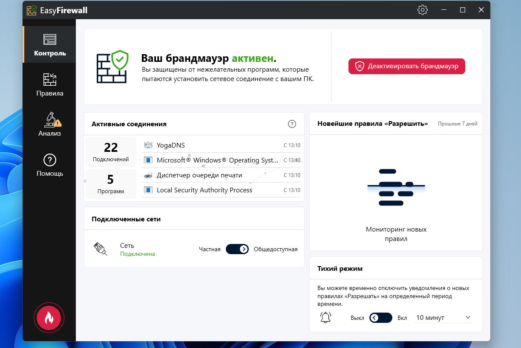This screenshot has height=348, width=521.
Task: Open the Помощь sidebar section
Action: tap(49, 165)
